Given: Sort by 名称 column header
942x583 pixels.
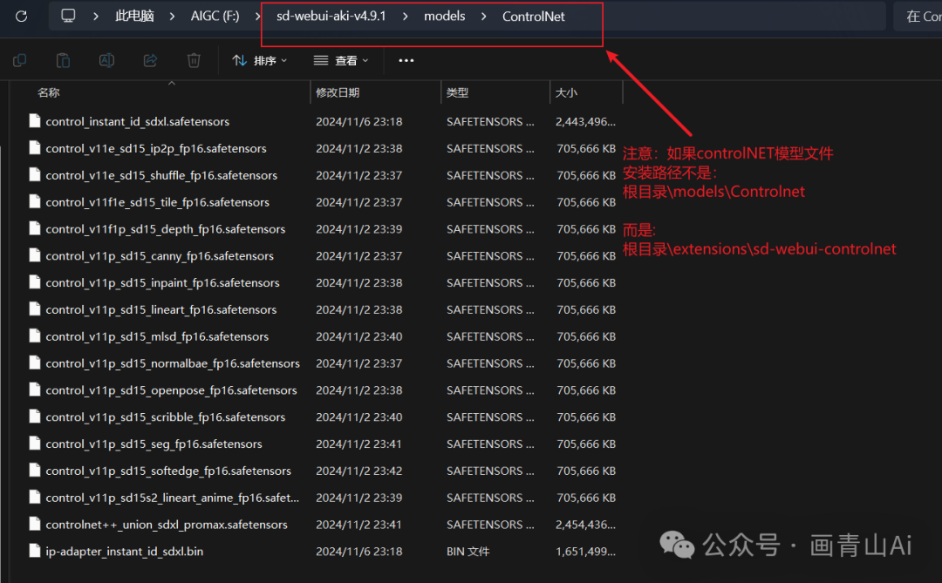Looking at the screenshot, I should [x=49, y=92].
